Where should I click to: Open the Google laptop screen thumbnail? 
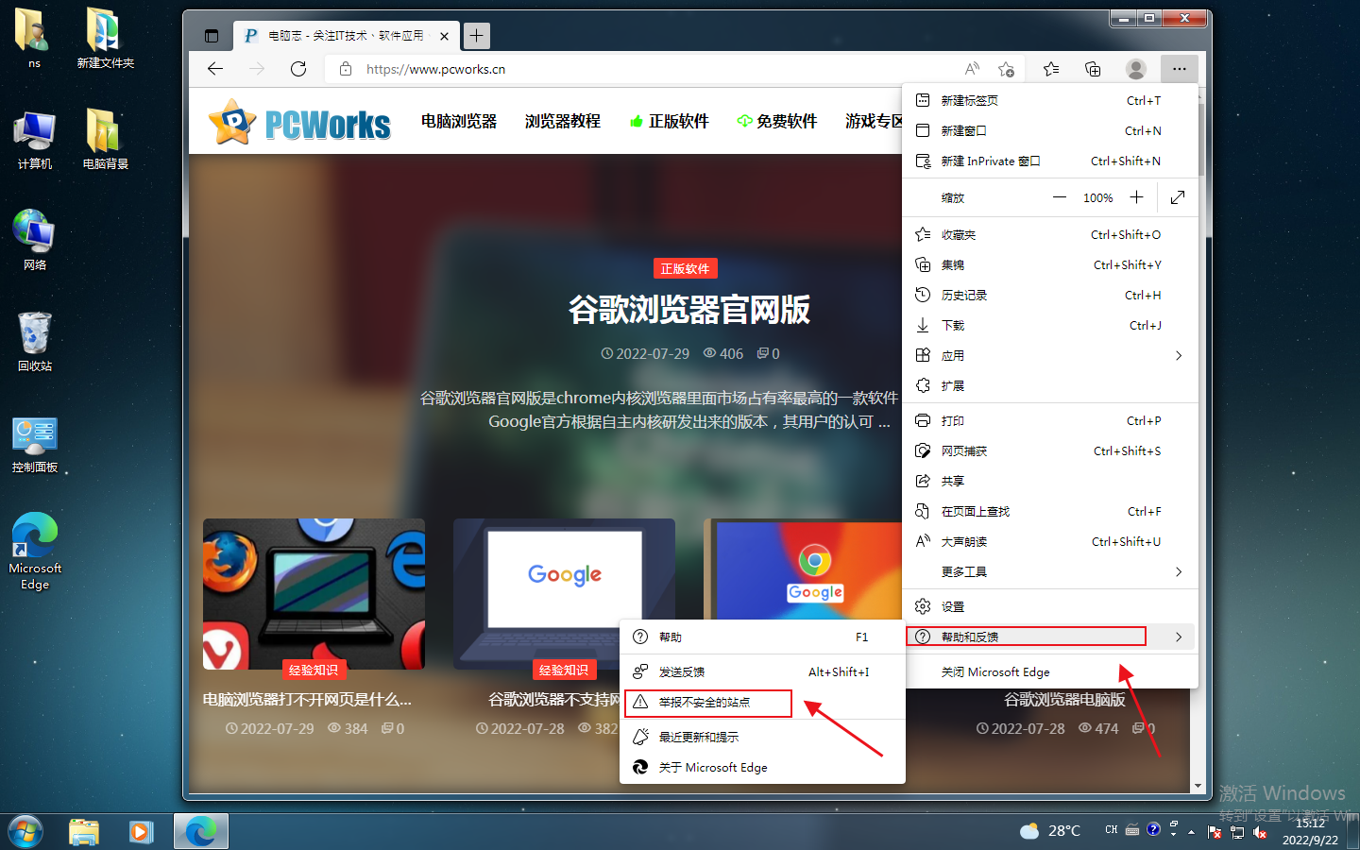pyautogui.click(x=564, y=594)
